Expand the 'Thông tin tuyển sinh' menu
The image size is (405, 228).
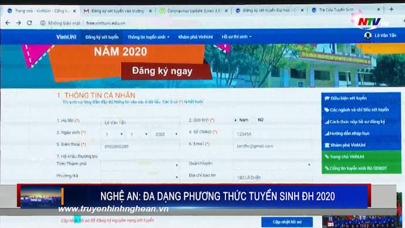(148, 37)
